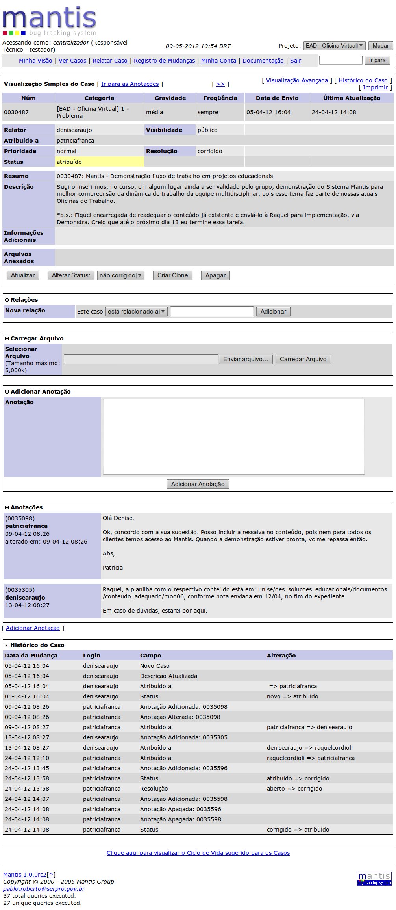The width and height of the screenshot is (396, 910).
Task: Click Enviar arquivo browse button
Action: pyautogui.click(x=246, y=359)
